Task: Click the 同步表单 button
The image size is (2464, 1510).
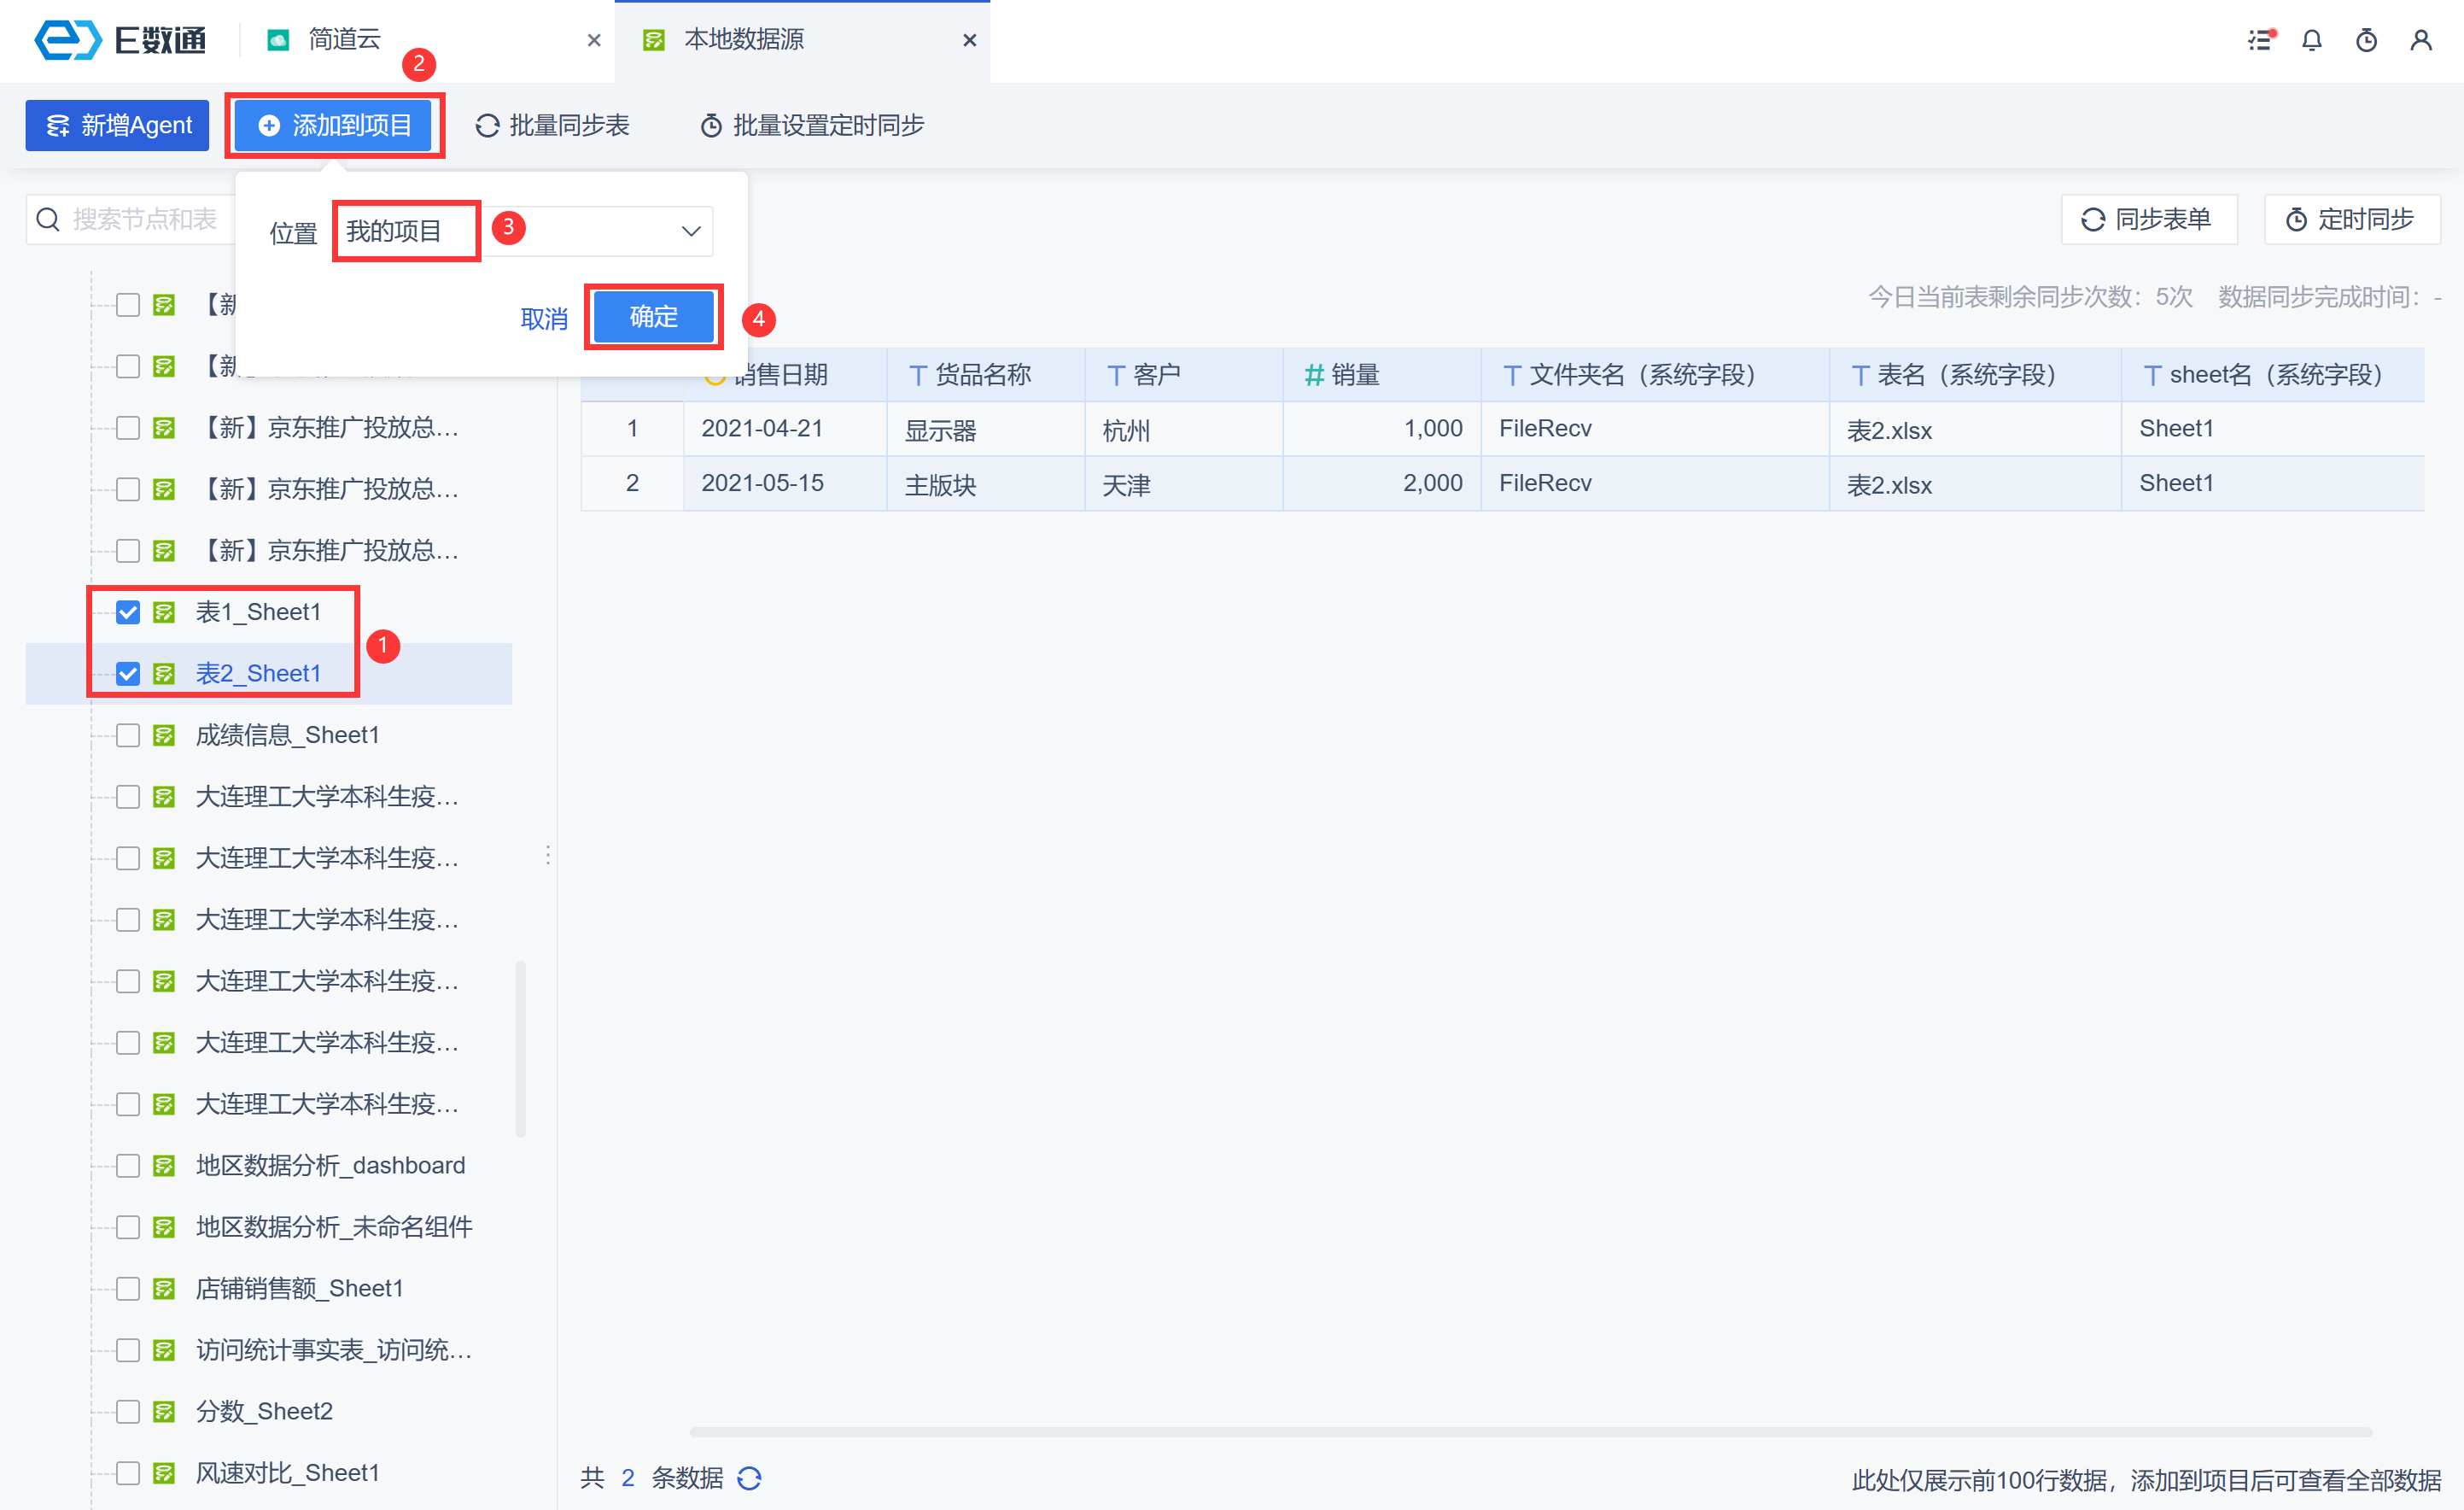Action: click(2148, 219)
